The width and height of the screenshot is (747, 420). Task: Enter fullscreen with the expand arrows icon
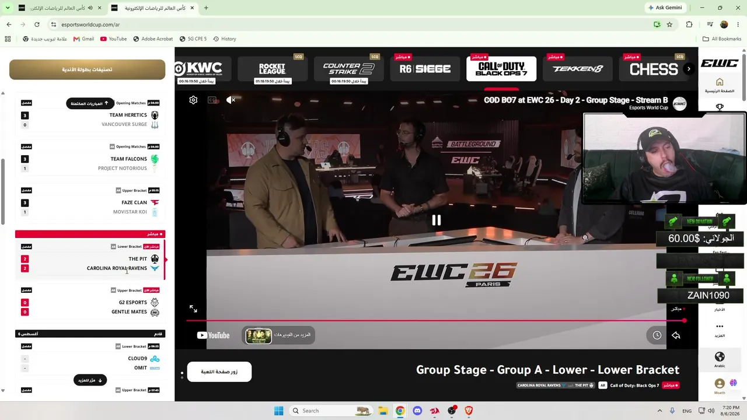coord(193,309)
